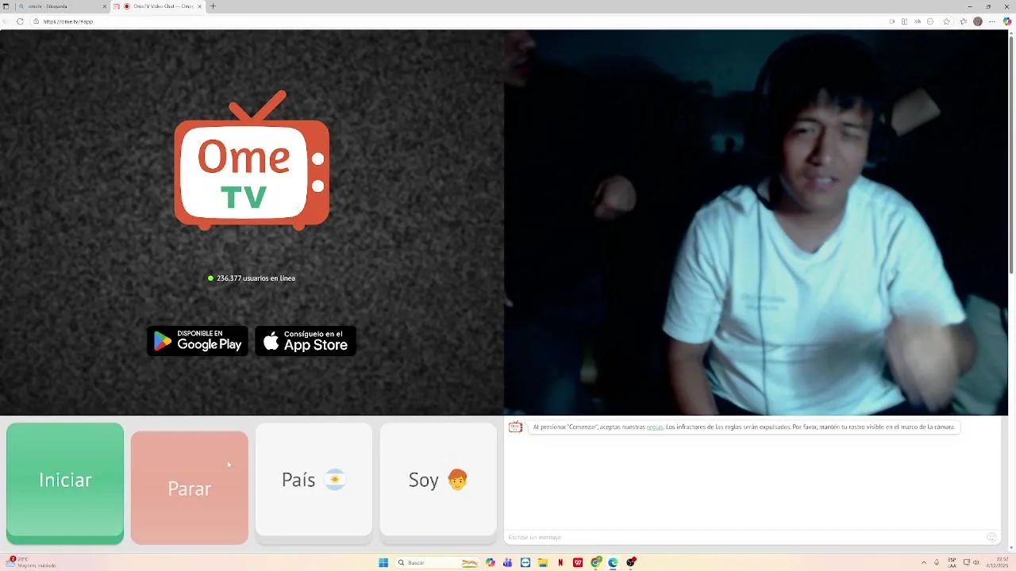
Task: Click the translate page icon
Action: (918, 21)
